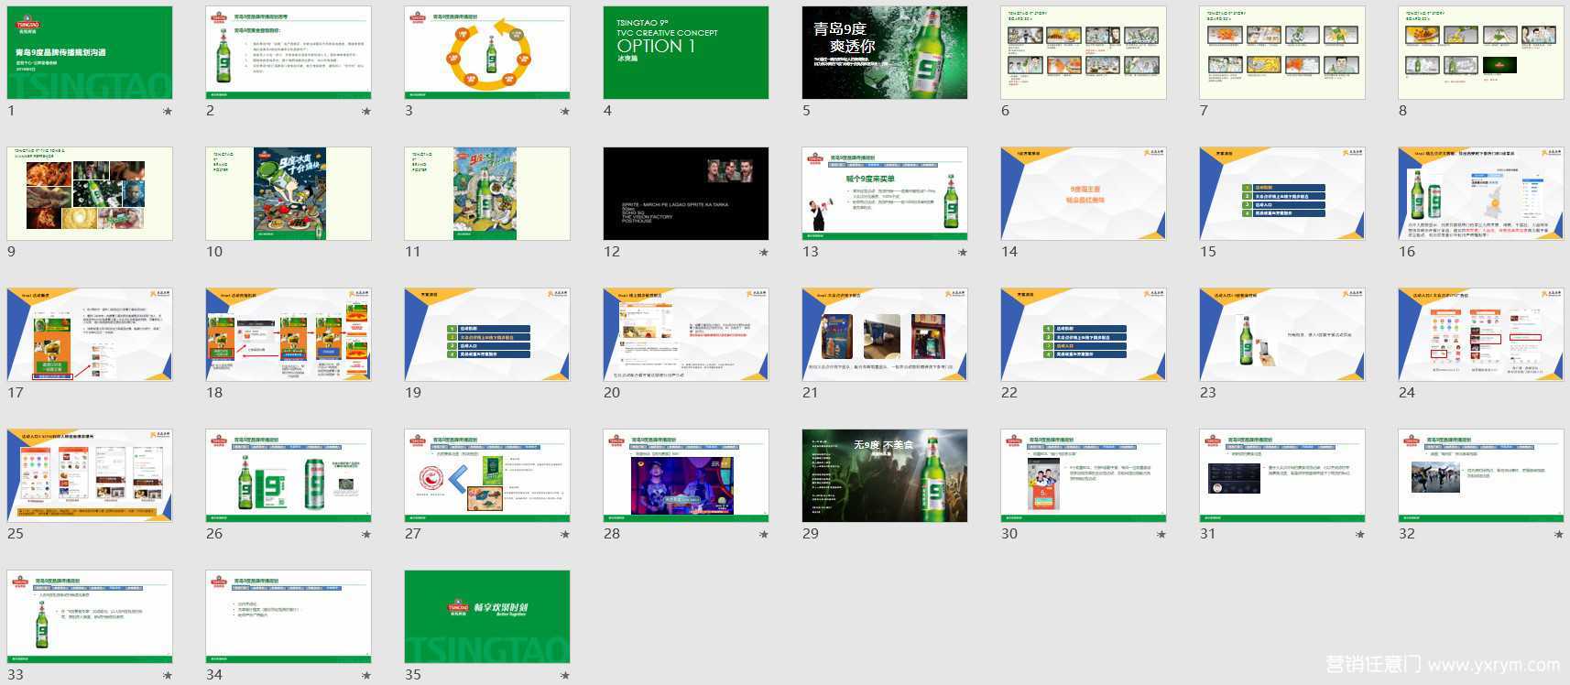Select slide 21 with three store photos
Image resolution: width=1570 pixels, height=685 pixels.
tap(885, 335)
